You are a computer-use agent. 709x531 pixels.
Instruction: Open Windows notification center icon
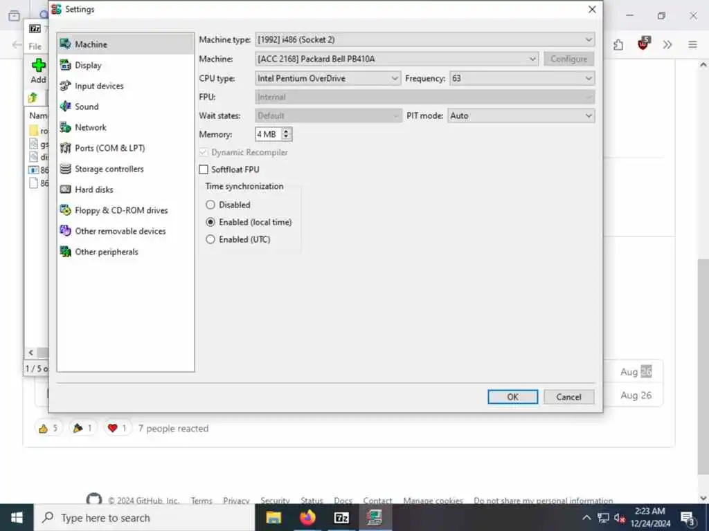pos(688,519)
